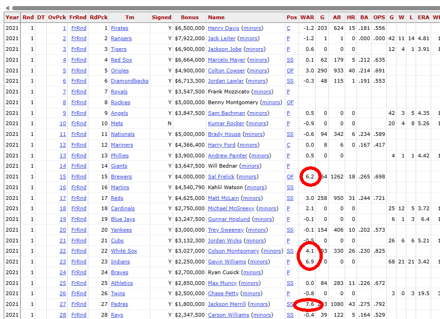Screen dimensions: 440x319
Task: Open the Red Sox team link
Action: click(x=121, y=60)
